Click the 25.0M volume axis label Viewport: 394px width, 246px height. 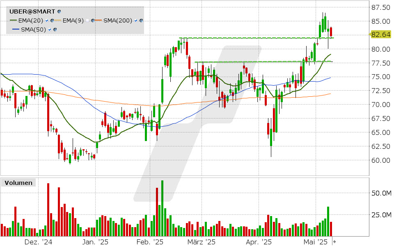(x=381, y=215)
